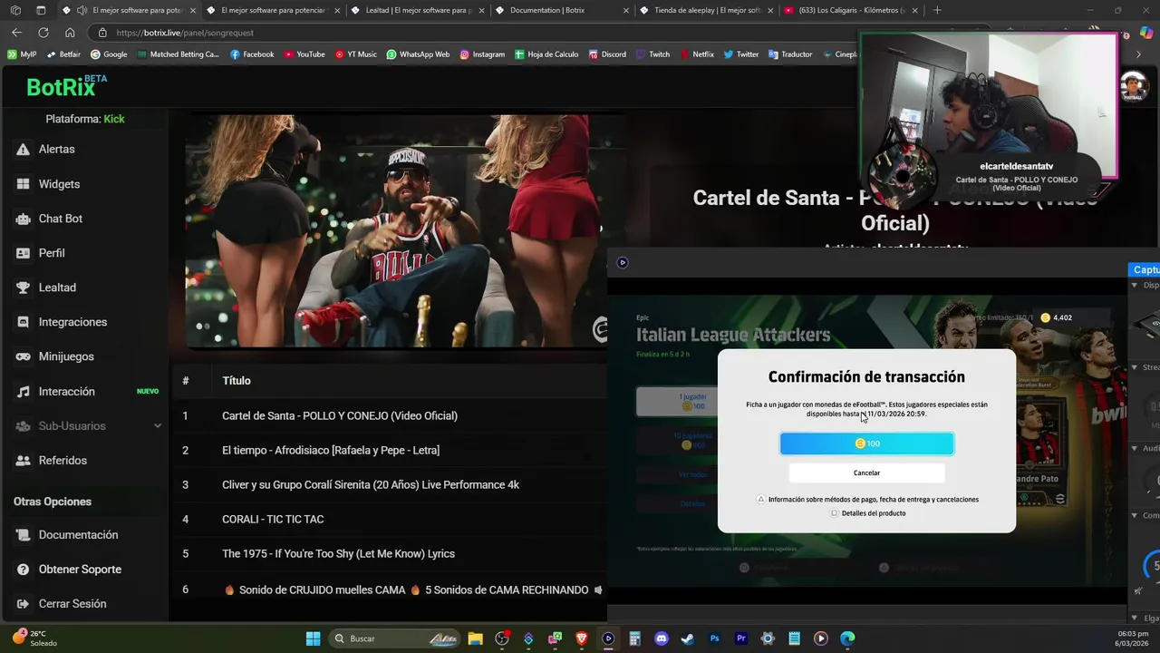This screenshot has width=1160, height=653.
Task: Click the Cartel de Santa video thumbnail
Action: point(396,231)
